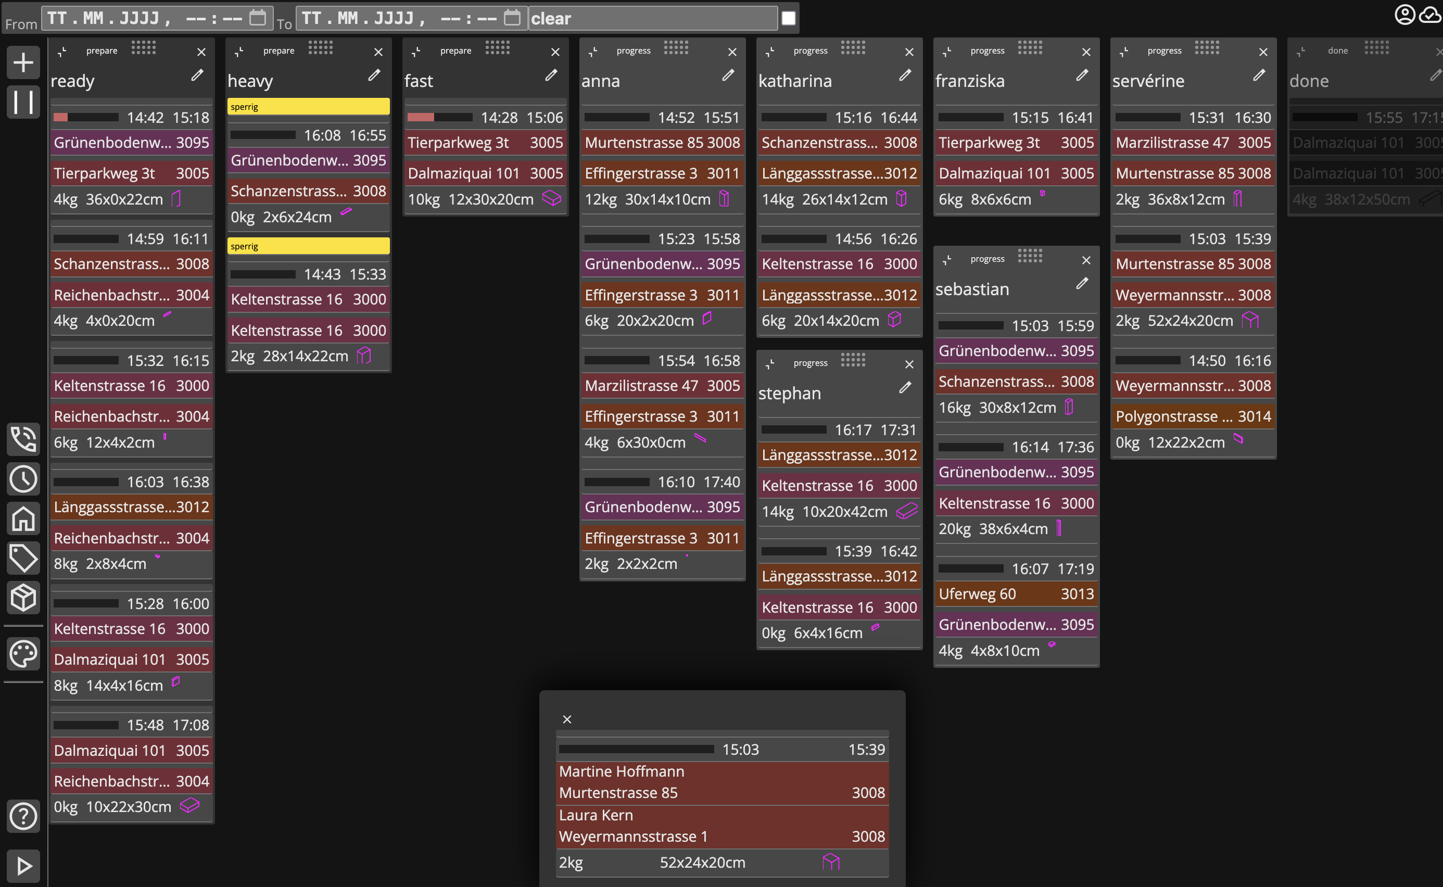Click the clock icon in sidebar
Image resolution: width=1443 pixels, height=887 pixels.
tap(23, 479)
